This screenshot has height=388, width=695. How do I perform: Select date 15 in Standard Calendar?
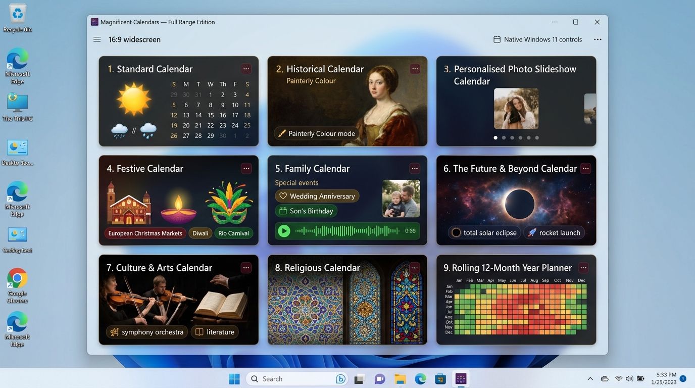click(211, 115)
